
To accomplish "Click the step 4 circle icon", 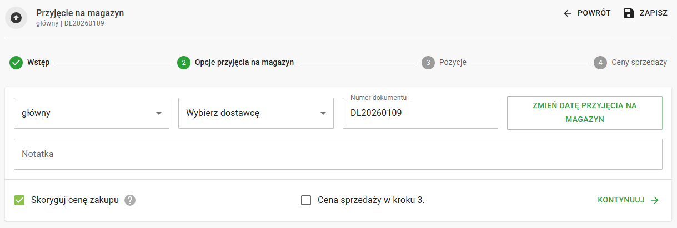I will (x=600, y=63).
